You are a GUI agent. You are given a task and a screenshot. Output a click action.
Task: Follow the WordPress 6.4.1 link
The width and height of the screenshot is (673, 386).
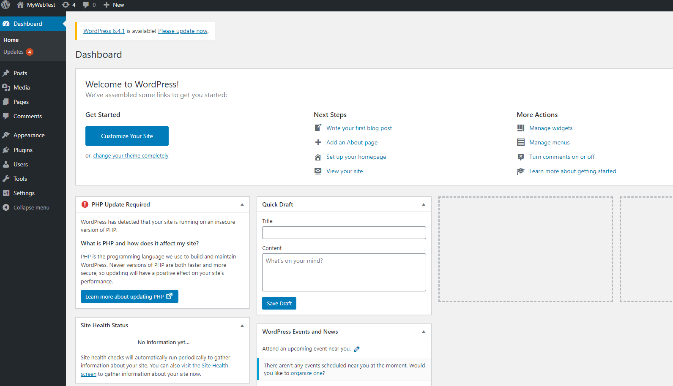point(104,31)
